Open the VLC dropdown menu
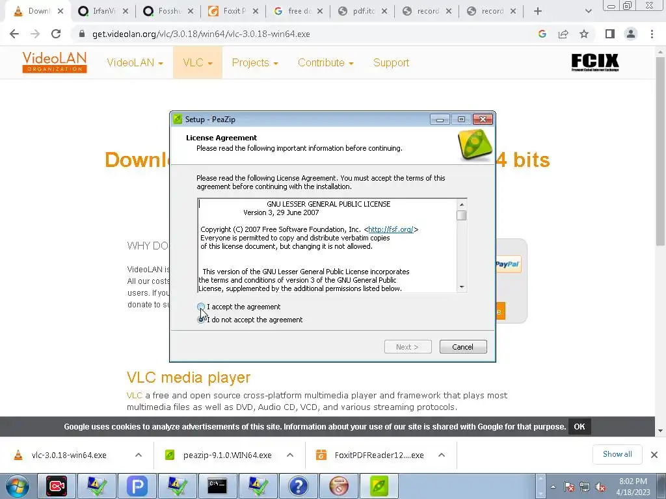This screenshot has height=499, width=666. point(198,63)
